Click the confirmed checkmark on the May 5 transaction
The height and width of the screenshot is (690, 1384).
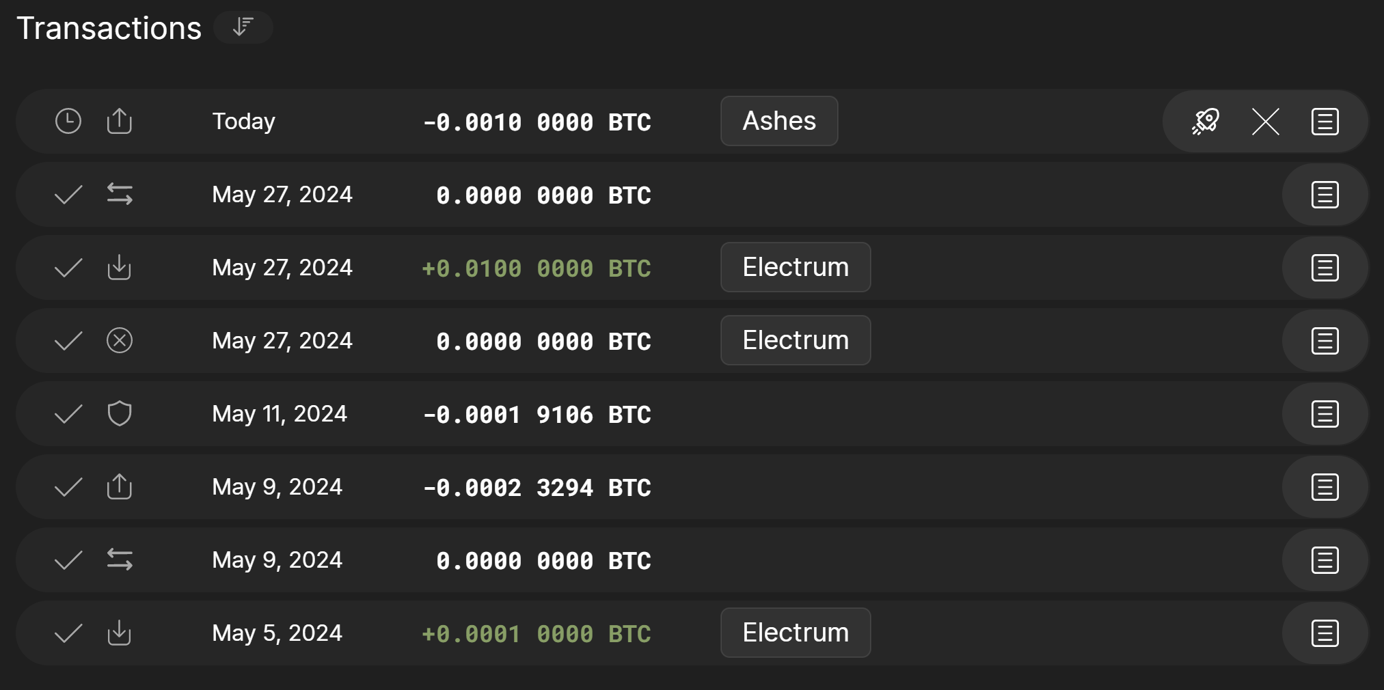(67, 633)
